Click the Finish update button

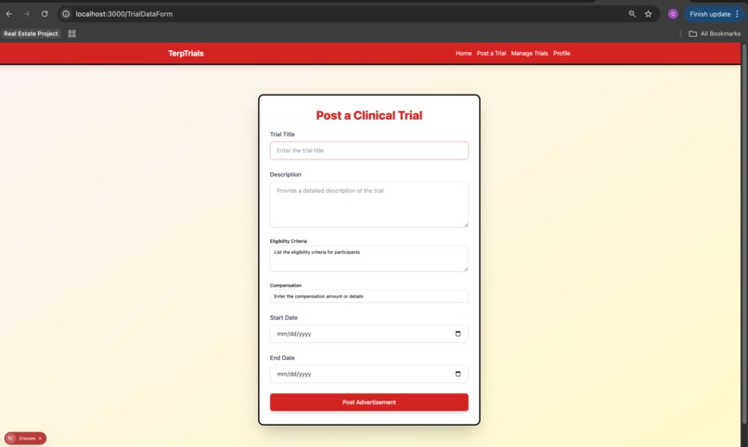click(715, 14)
